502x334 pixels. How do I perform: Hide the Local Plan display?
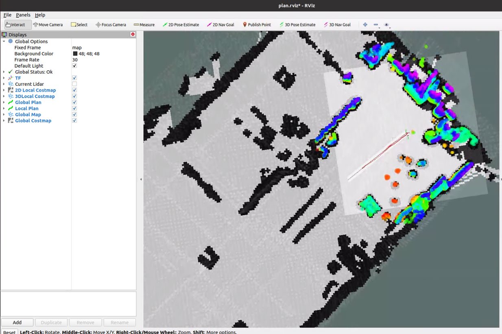[x=74, y=109]
